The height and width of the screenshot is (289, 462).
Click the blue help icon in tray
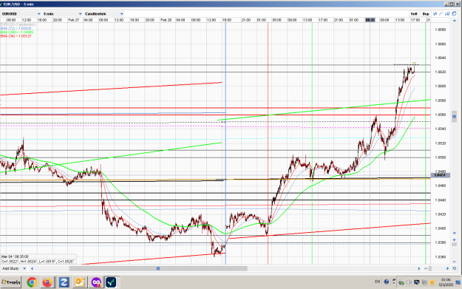pyautogui.click(x=387, y=282)
